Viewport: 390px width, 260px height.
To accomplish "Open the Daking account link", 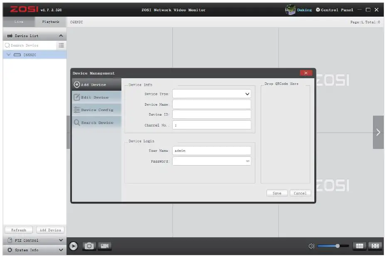I will click(304, 10).
